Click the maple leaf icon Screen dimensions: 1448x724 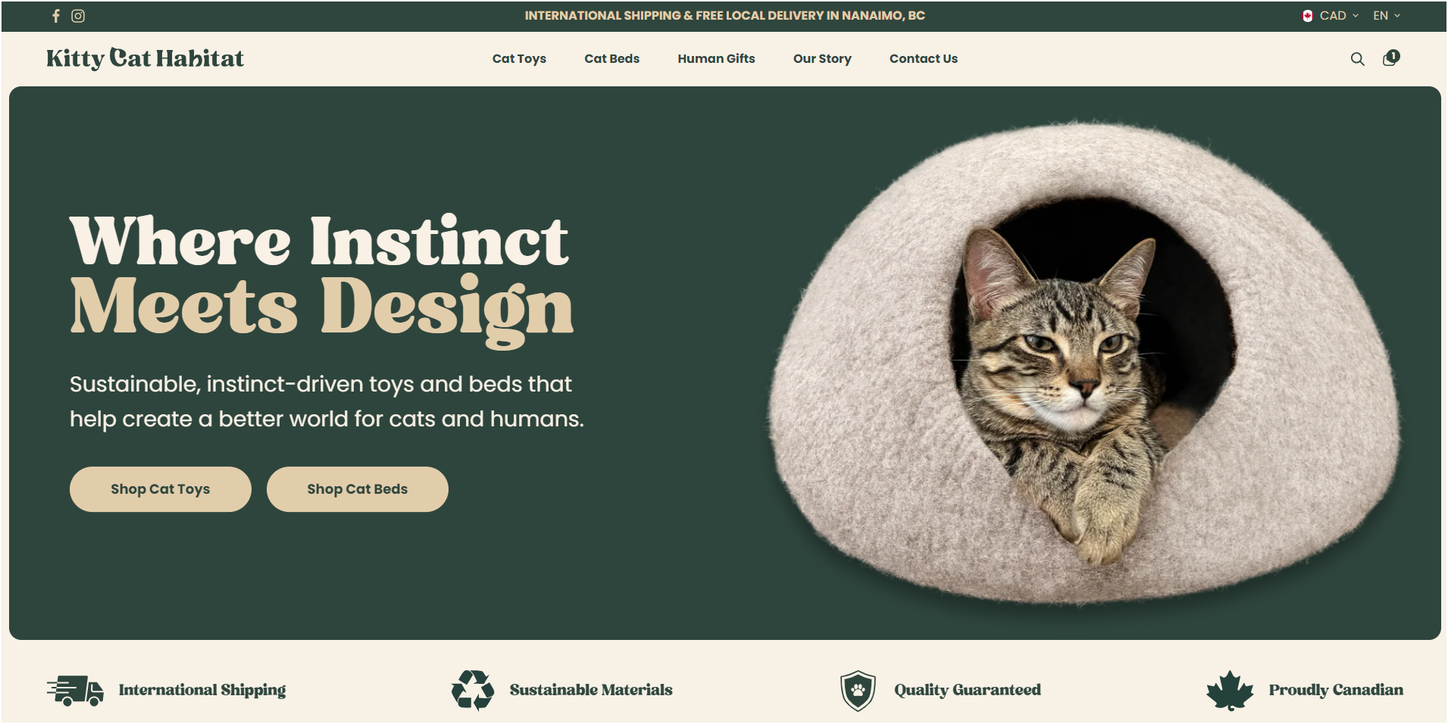click(1230, 691)
